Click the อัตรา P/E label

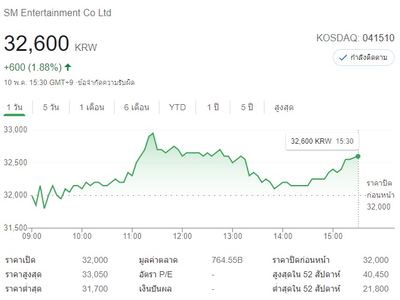click(x=155, y=274)
